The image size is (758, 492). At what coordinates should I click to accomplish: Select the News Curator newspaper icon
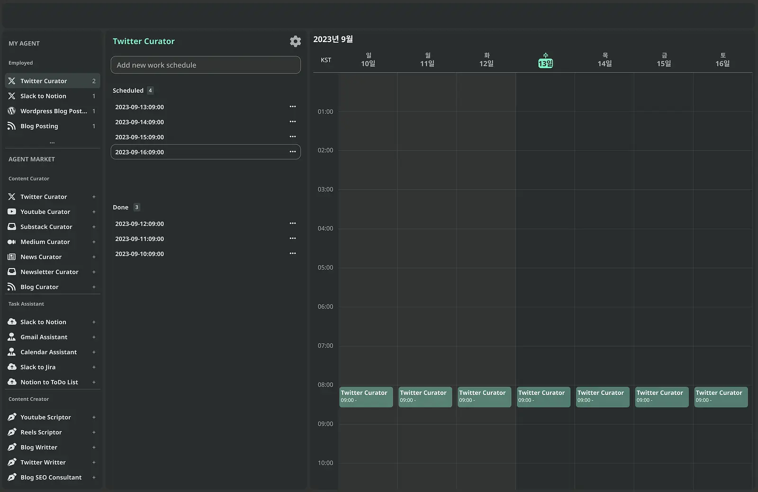(x=12, y=257)
